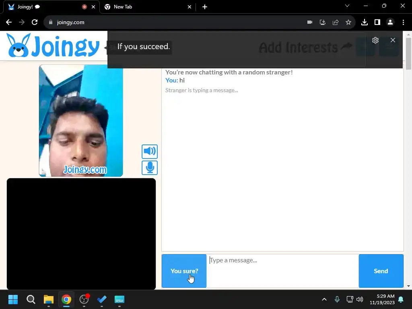The height and width of the screenshot is (309, 412).
Task: Mute your microphone with the mic button
Action: pos(150,168)
